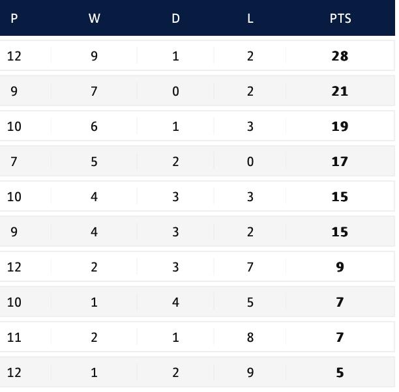This screenshot has width=399, height=392.
Task: Select the 28 points cell
Action: 340,56
